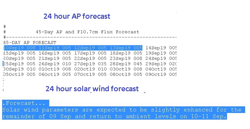The image size is (250, 129).
Task: Click the '24 hour AP forecast' heading
Action: point(77,16)
